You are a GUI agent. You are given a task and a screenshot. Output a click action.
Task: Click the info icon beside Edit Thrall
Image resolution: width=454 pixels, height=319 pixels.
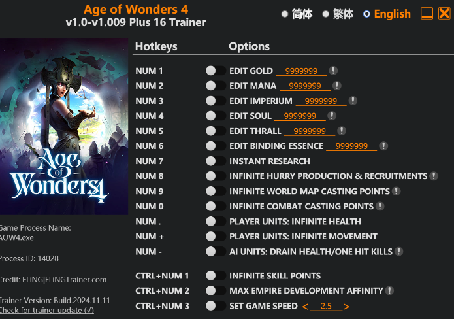342,131
